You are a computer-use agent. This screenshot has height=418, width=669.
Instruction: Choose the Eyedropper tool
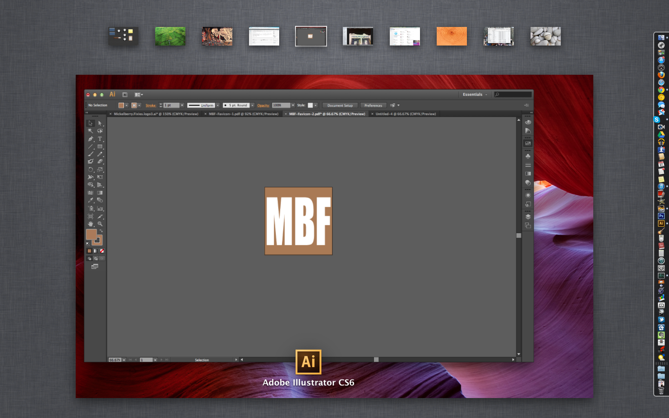[91, 201]
